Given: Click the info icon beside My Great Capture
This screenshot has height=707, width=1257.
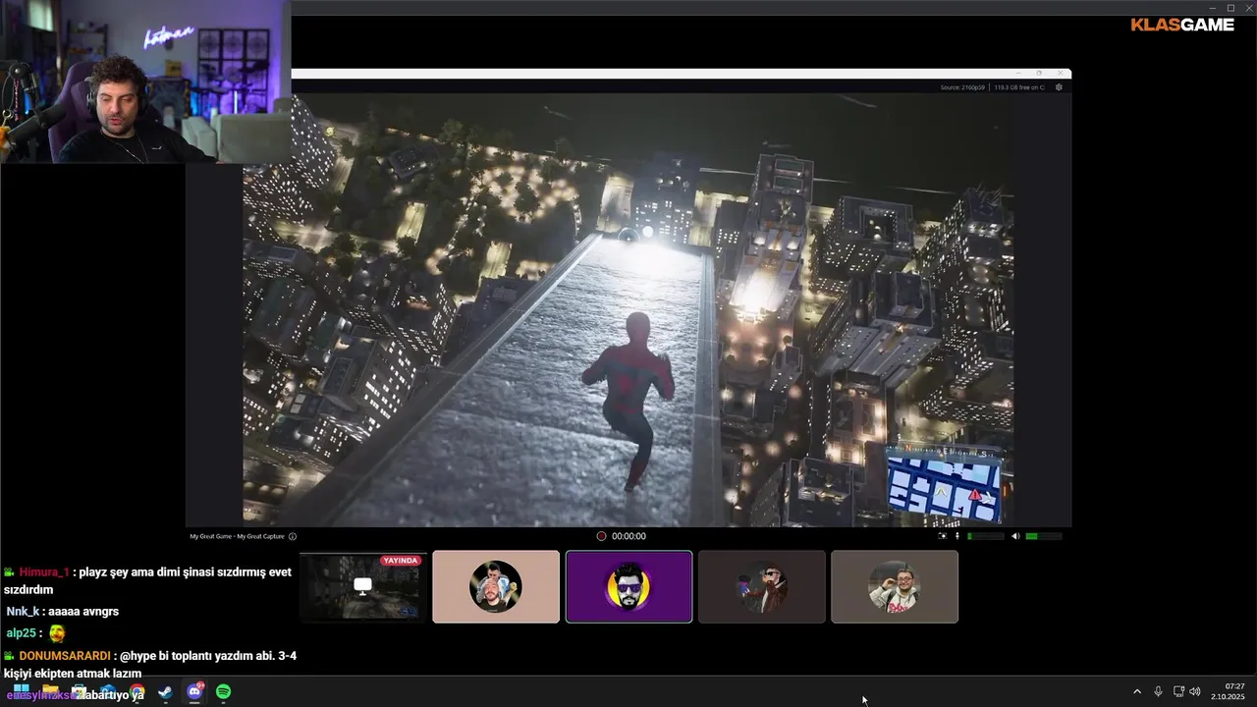Looking at the screenshot, I should 293,536.
